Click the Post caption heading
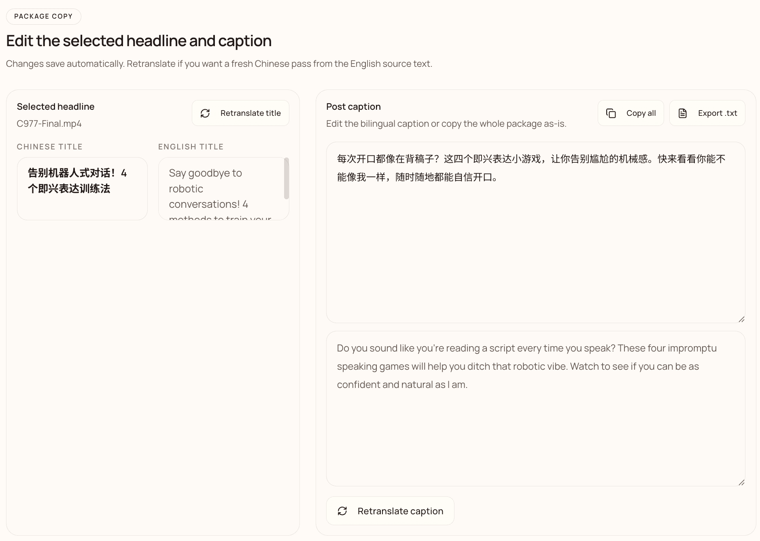This screenshot has width=760, height=541. 353,106
